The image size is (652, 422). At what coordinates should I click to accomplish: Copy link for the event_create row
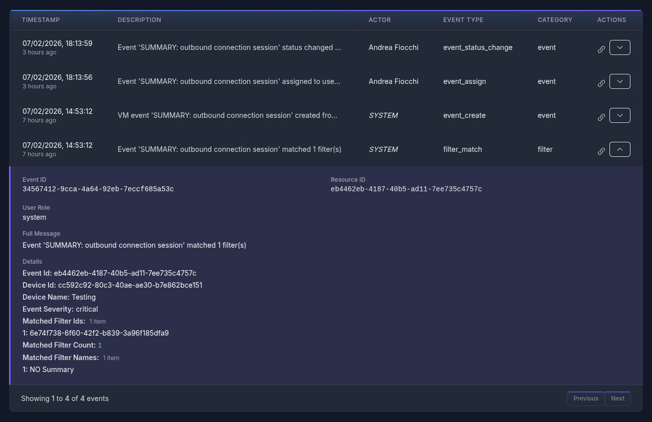pos(601,117)
